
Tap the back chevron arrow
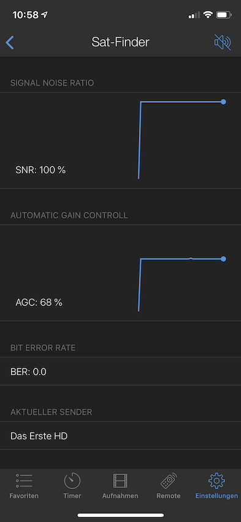click(10, 43)
